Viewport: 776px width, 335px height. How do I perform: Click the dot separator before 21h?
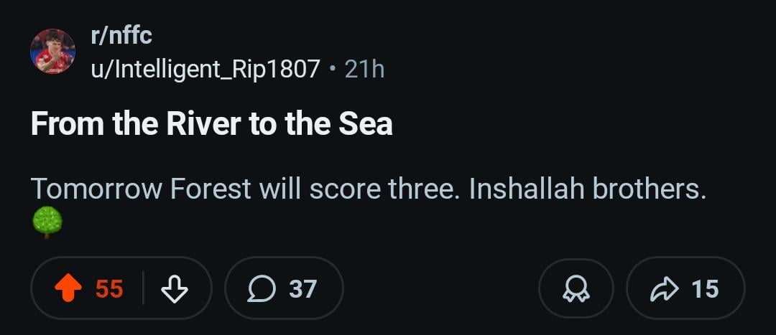(332, 69)
